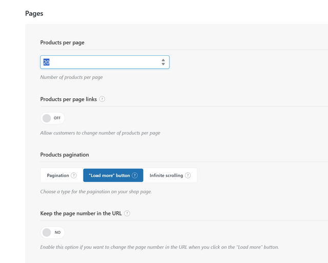This screenshot has height=263, width=328.
Task: Click the Products per page links label
Action: [69, 99]
